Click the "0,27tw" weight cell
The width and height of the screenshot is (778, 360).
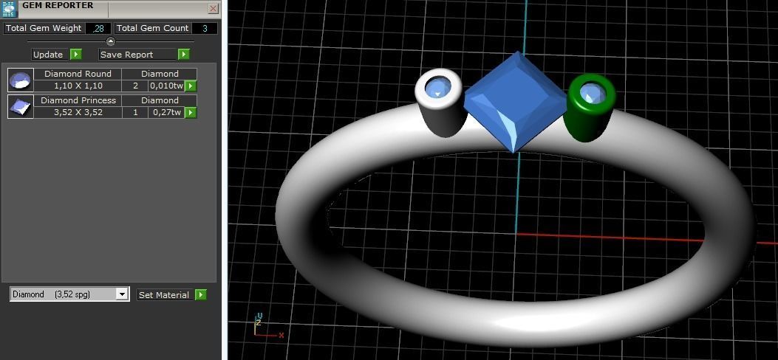(x=167, y=112)
